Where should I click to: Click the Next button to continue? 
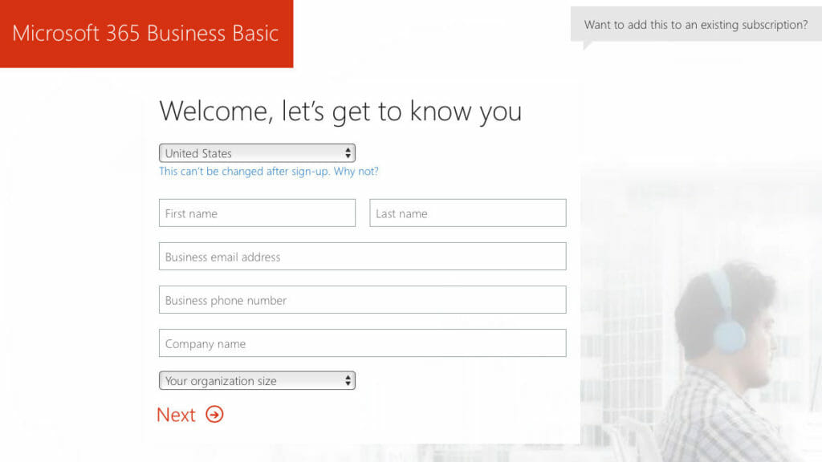pyautogui.click(x=189, y=415)
